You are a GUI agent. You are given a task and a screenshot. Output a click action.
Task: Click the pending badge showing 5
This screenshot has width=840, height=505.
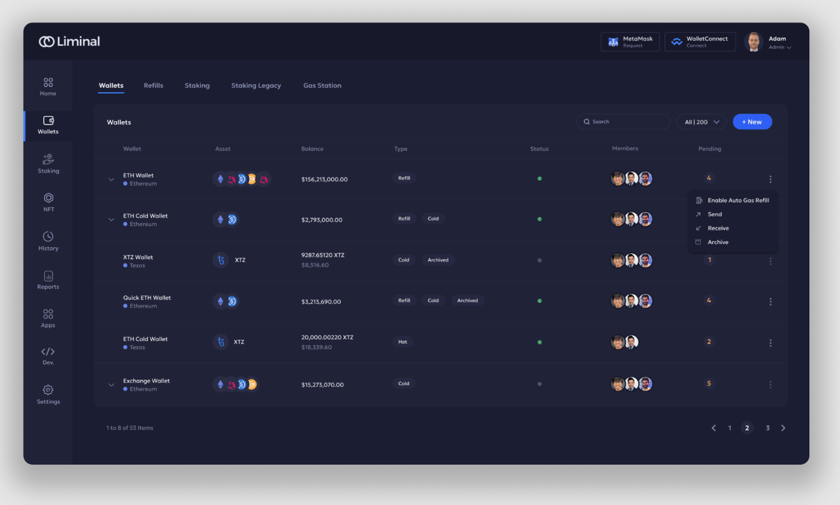(709, 383)
